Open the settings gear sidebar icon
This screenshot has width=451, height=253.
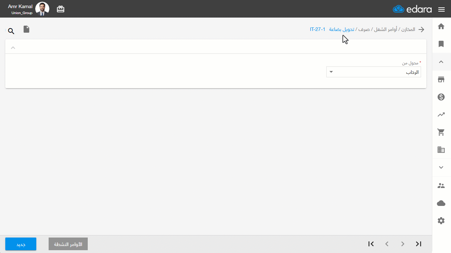point(441,221)
